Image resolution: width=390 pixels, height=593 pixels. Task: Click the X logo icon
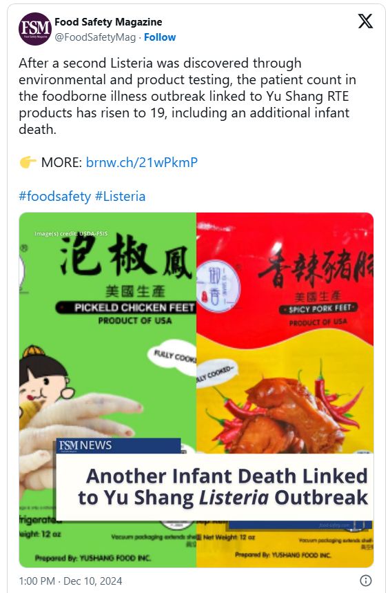pos(365,21)
